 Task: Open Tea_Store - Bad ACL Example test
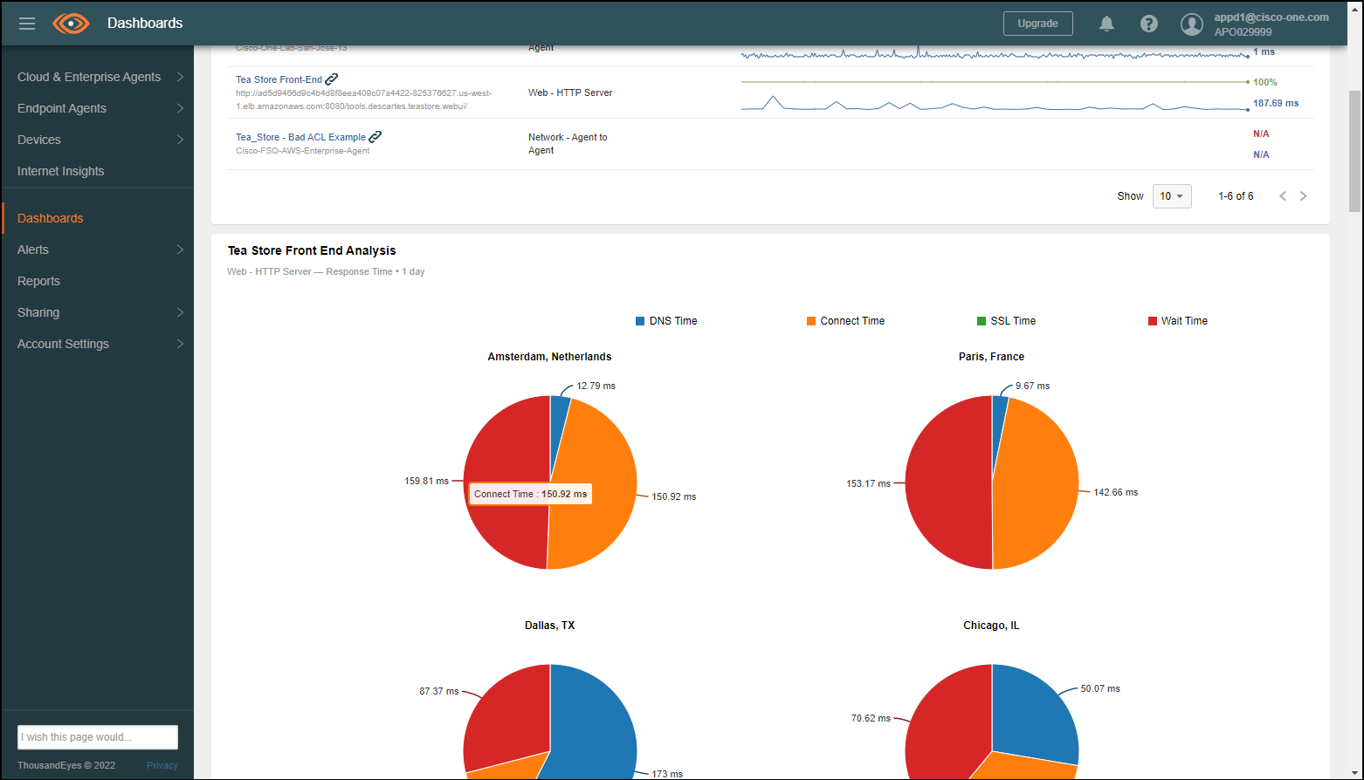point(300,137)
